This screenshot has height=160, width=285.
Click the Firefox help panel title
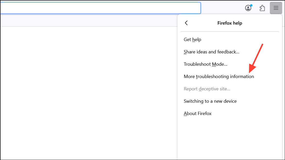point(230,23)
